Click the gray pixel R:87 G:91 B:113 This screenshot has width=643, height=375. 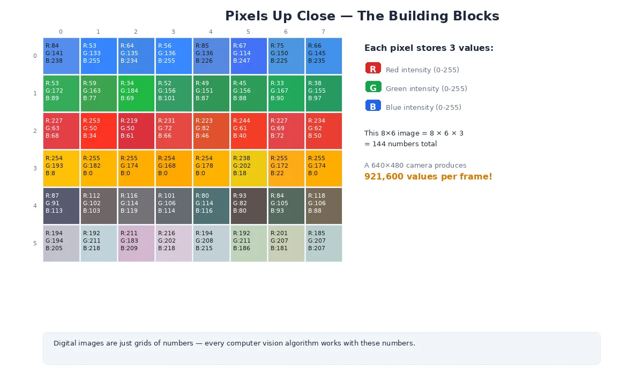click(62, 206)
